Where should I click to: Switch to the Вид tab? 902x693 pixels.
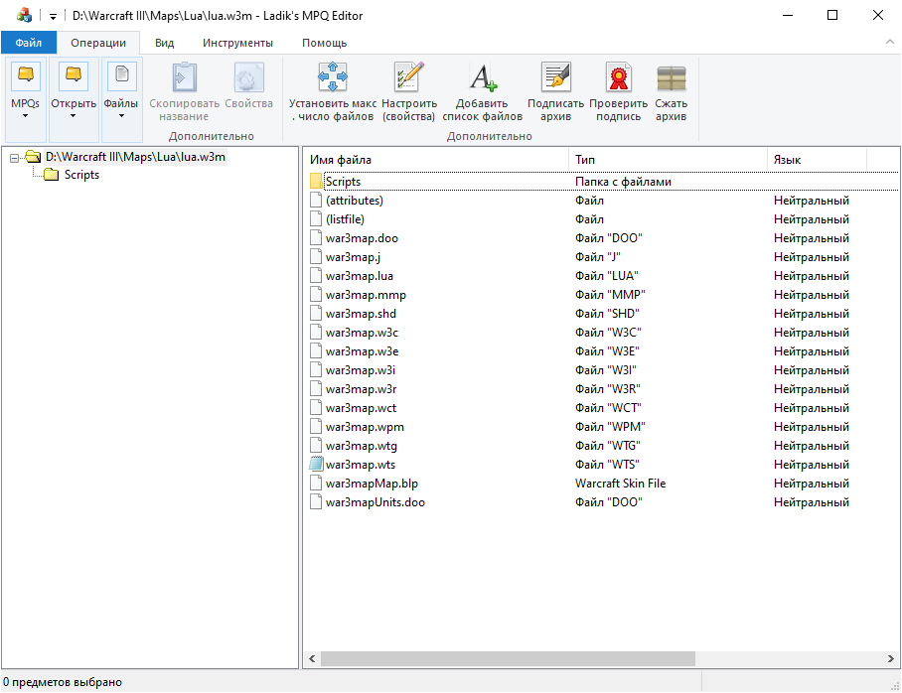tap(165, 43)
